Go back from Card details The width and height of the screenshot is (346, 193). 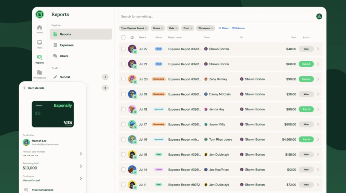[24, 88]
